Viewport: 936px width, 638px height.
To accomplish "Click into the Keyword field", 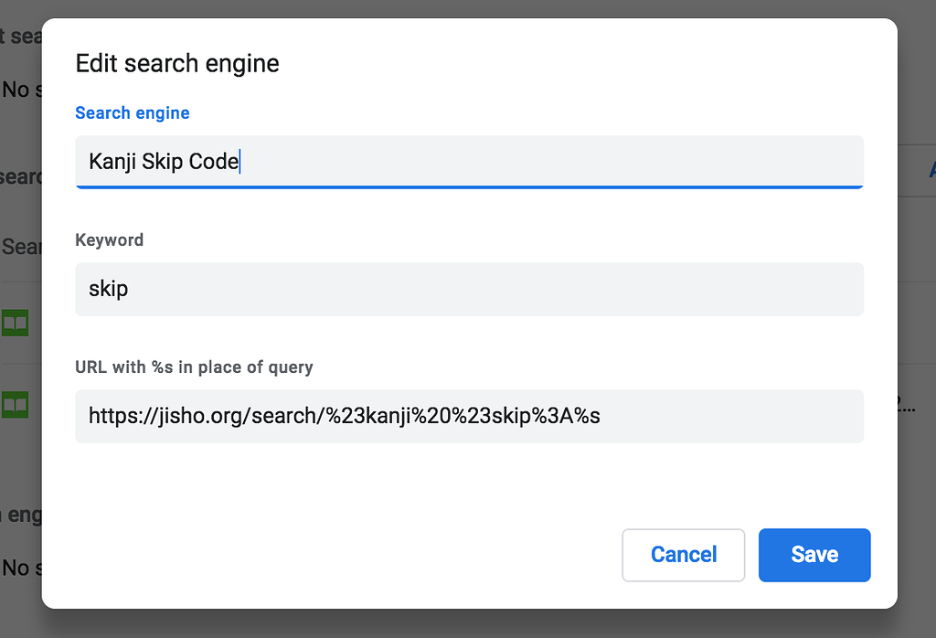I will pyautogui.click(x=468, y=289).
